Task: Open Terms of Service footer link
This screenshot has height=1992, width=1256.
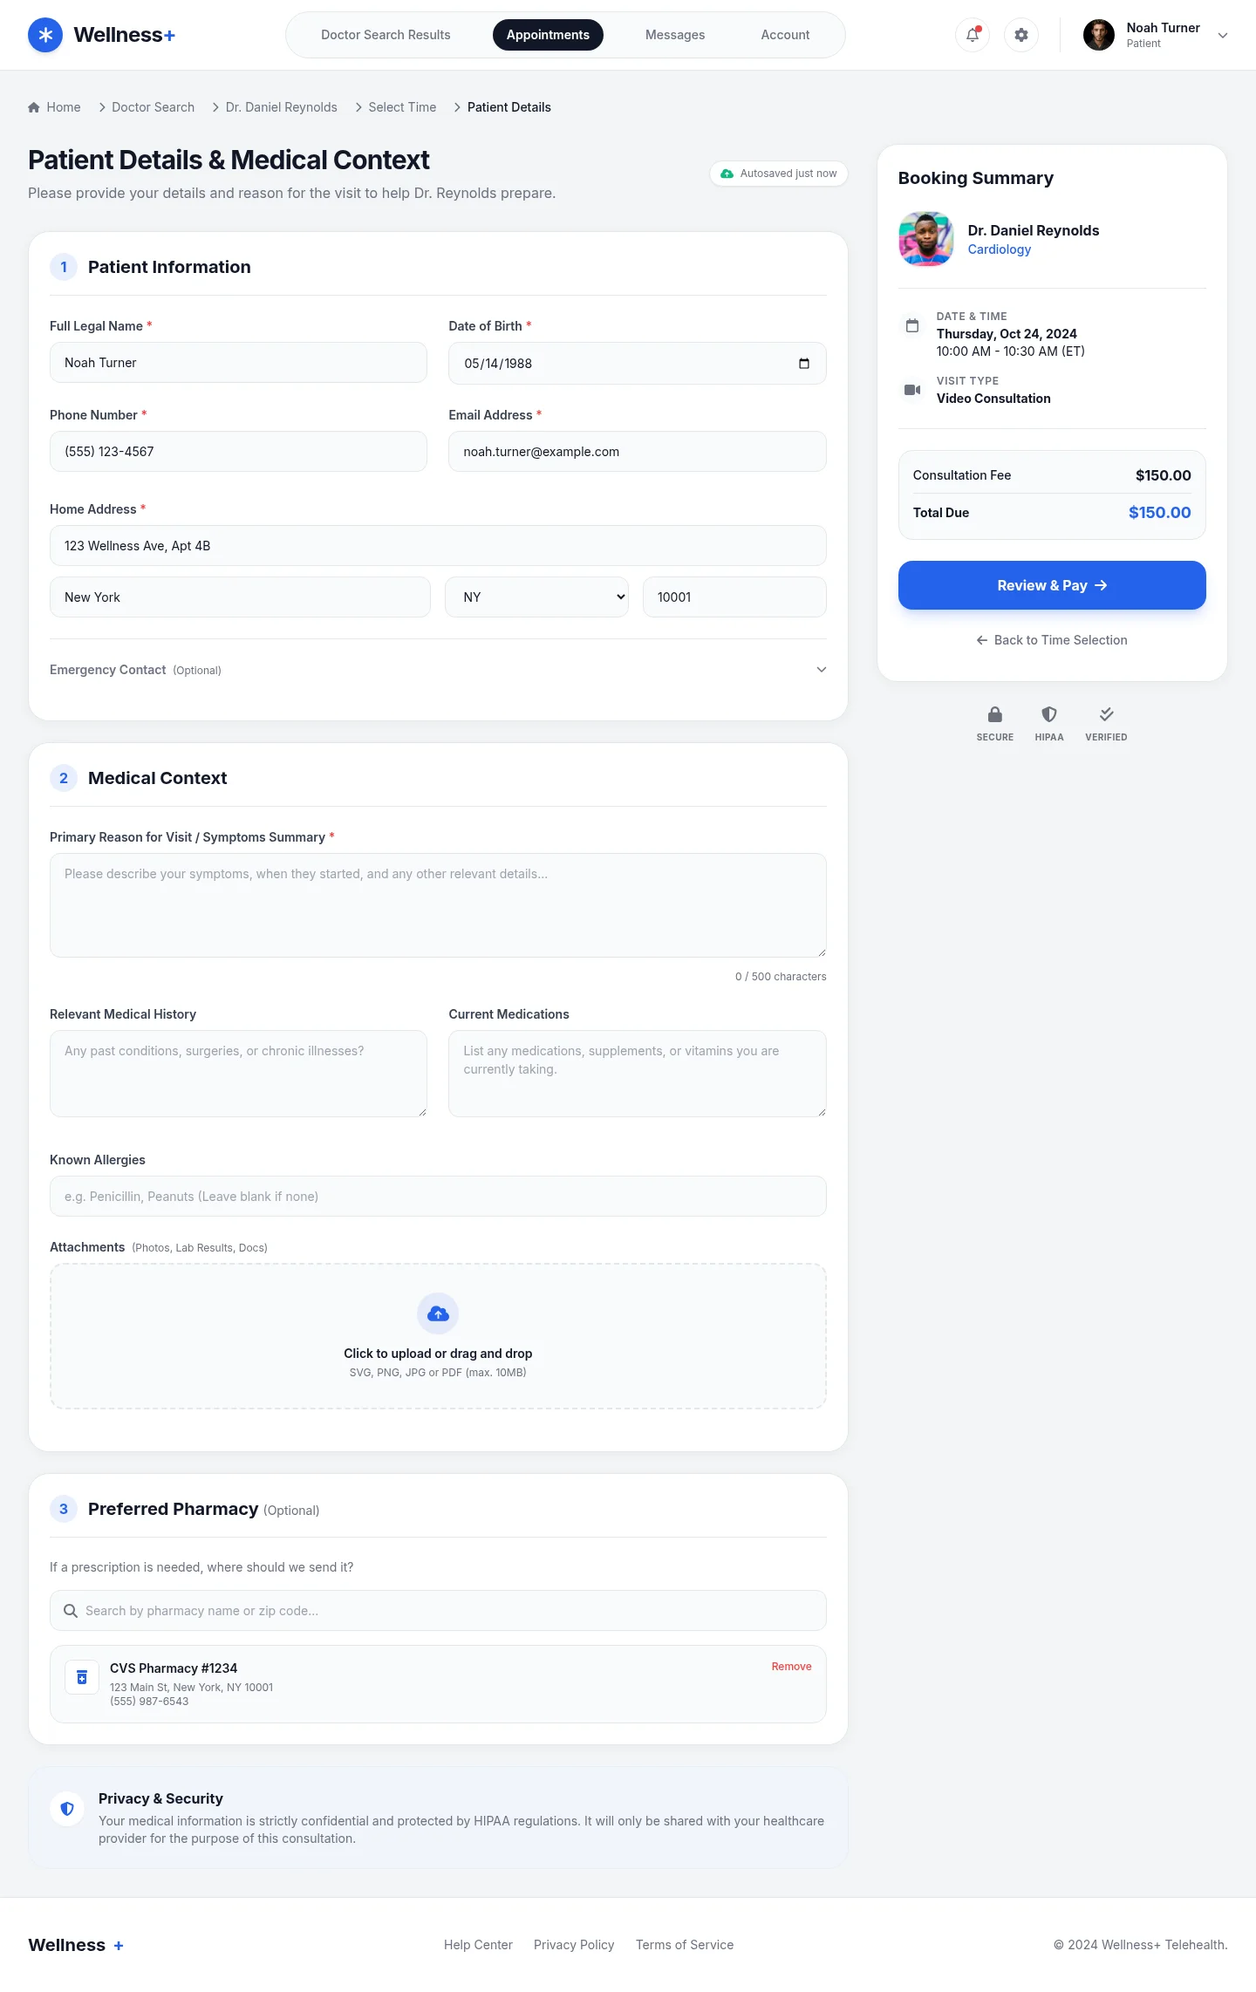Action: pyautogui.click(x=685, y=1945)
